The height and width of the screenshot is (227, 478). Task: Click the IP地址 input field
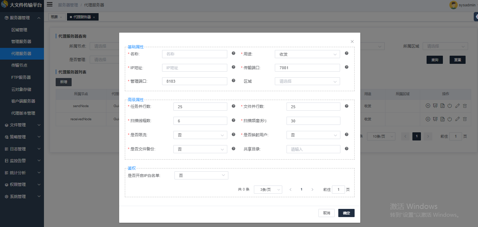(x=194, y=68)
